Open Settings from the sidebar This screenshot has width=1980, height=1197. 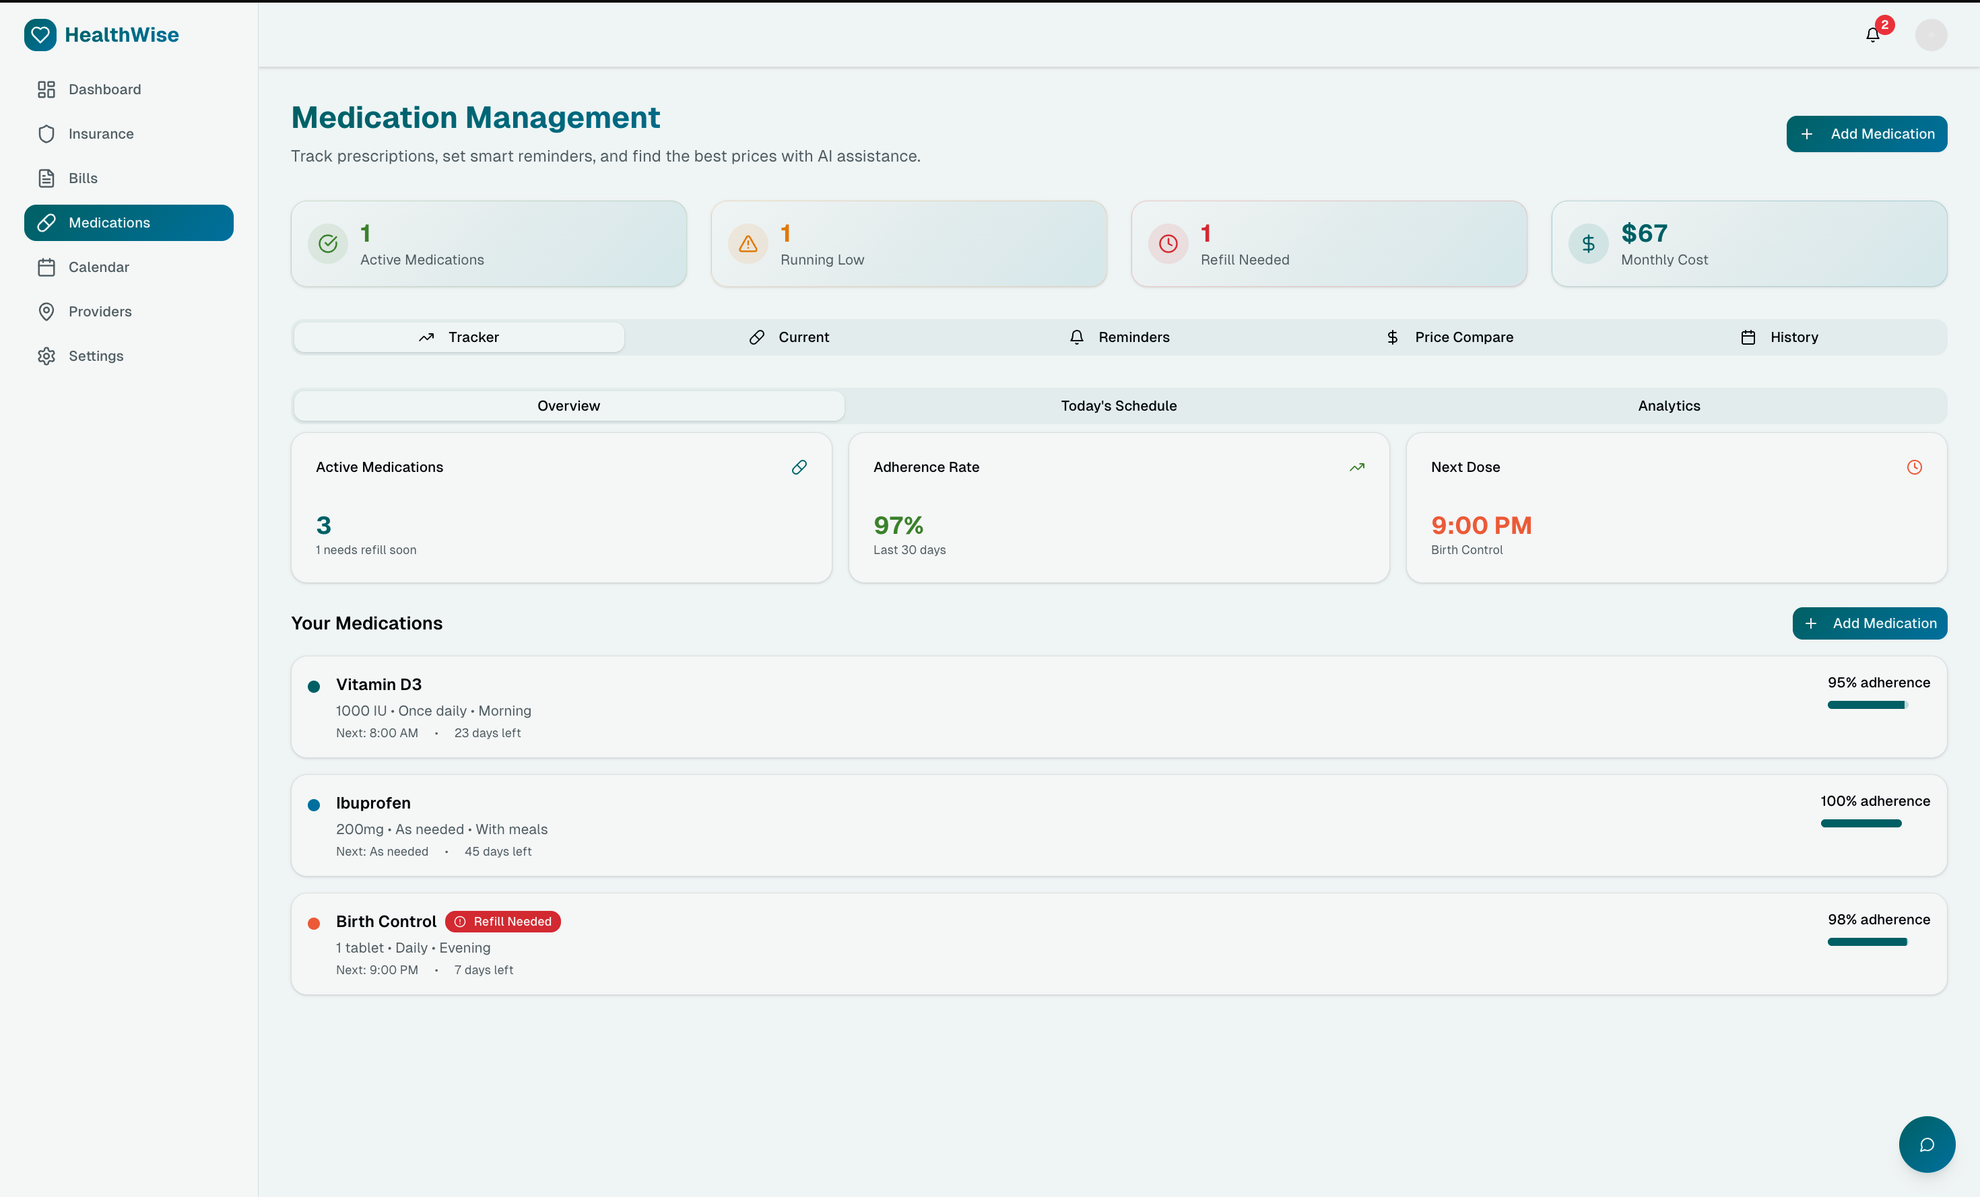[96, 356]
